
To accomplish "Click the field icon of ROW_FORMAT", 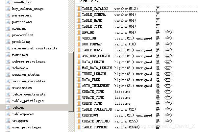I will (x=79, y=44).
